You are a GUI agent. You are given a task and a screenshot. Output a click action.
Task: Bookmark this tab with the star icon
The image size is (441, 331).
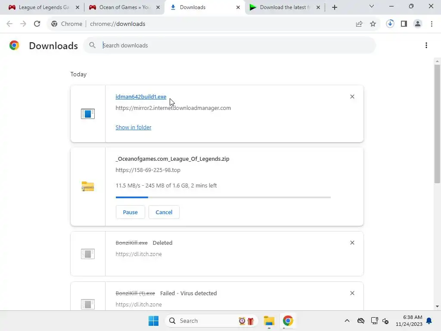point(373,24)
